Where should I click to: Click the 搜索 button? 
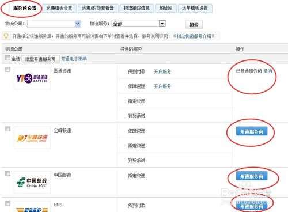coord(194,25)
